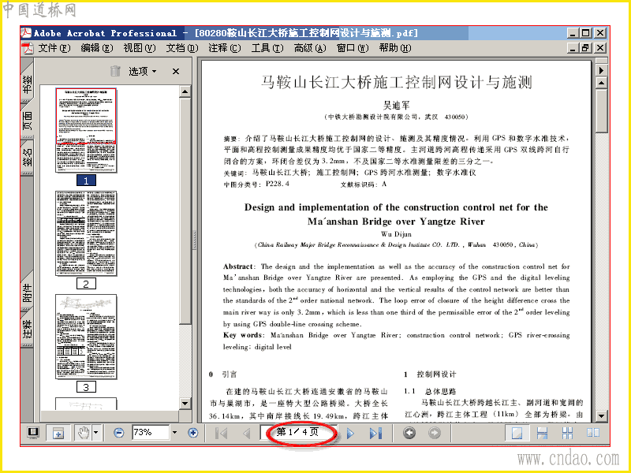Click the previous view back arrow
This screenshot has width=631, height=473.
coord(409,433)
